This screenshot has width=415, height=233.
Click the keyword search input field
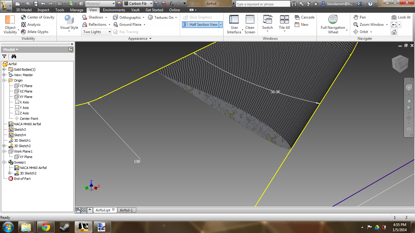(x=263, y=4)
